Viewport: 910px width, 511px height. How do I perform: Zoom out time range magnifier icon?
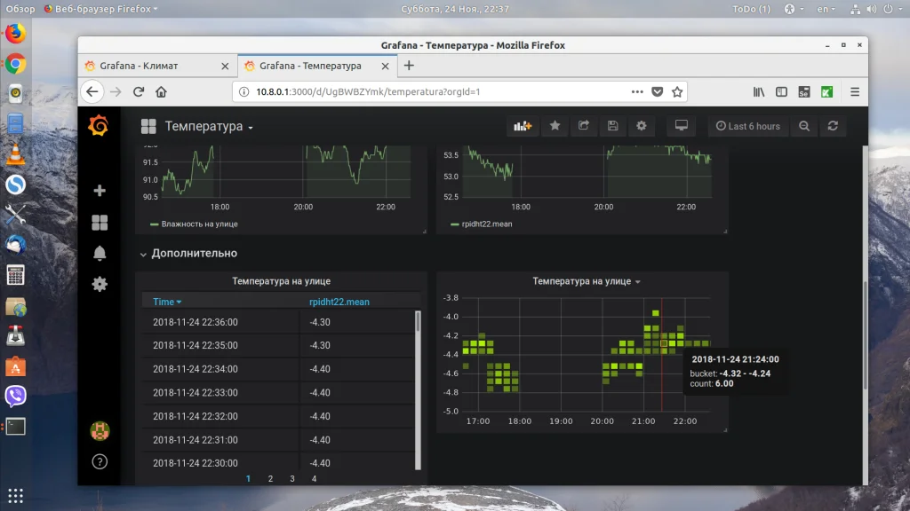pos(803,126)
